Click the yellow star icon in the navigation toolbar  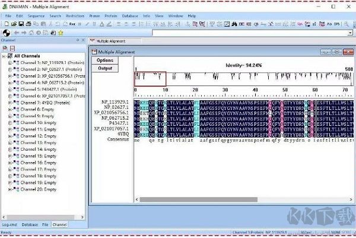click(61, 33)
